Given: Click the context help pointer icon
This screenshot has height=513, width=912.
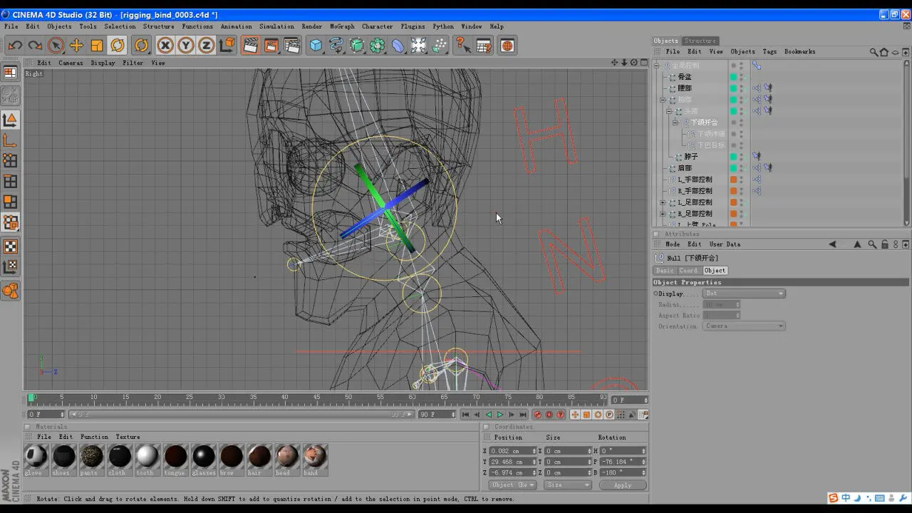Looking at the screenshot, I should point(462,46).
